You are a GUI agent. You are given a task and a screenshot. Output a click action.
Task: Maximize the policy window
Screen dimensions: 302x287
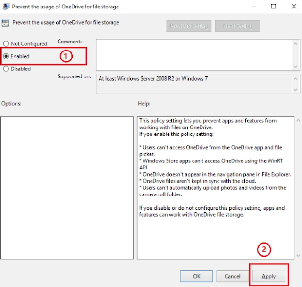pyautogui.click(x=273, y=6)
